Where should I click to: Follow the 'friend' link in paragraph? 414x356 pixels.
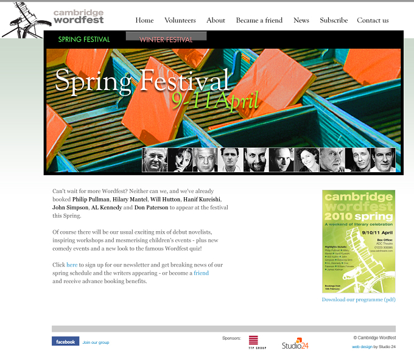tap(201, 273)
